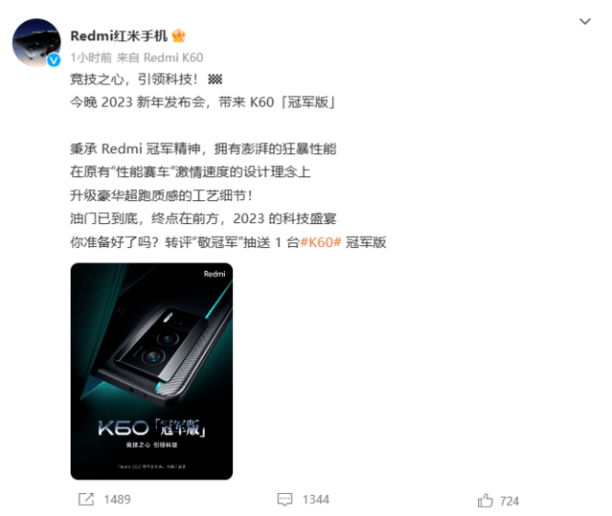Open the Redmi红米手机 account name link

(x=119, y=35)
